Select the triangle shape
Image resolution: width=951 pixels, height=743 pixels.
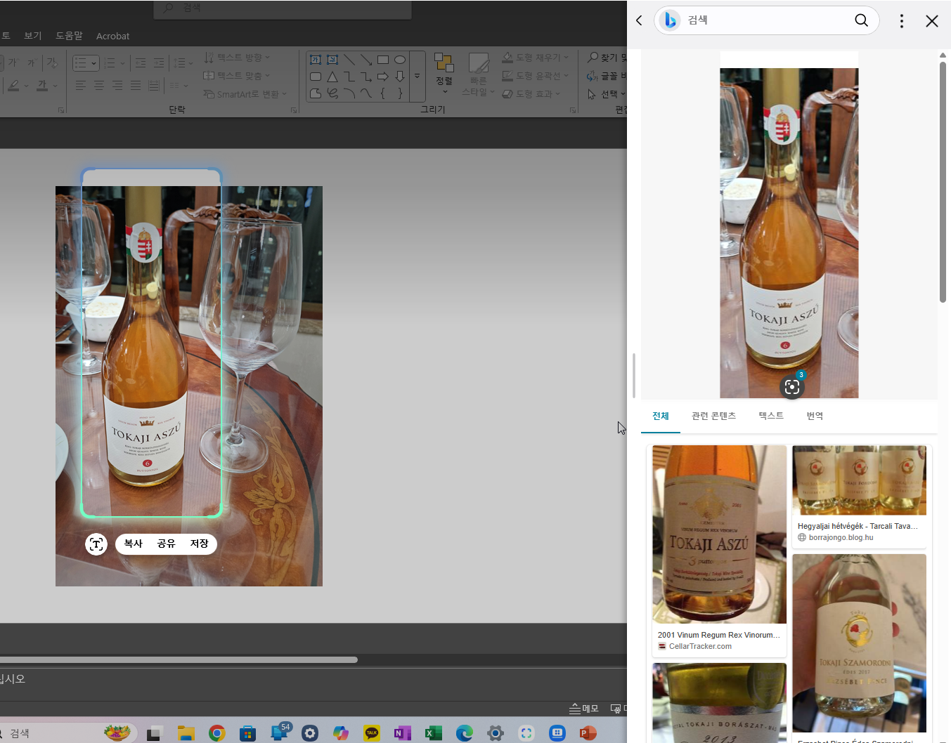pos(332,77)
